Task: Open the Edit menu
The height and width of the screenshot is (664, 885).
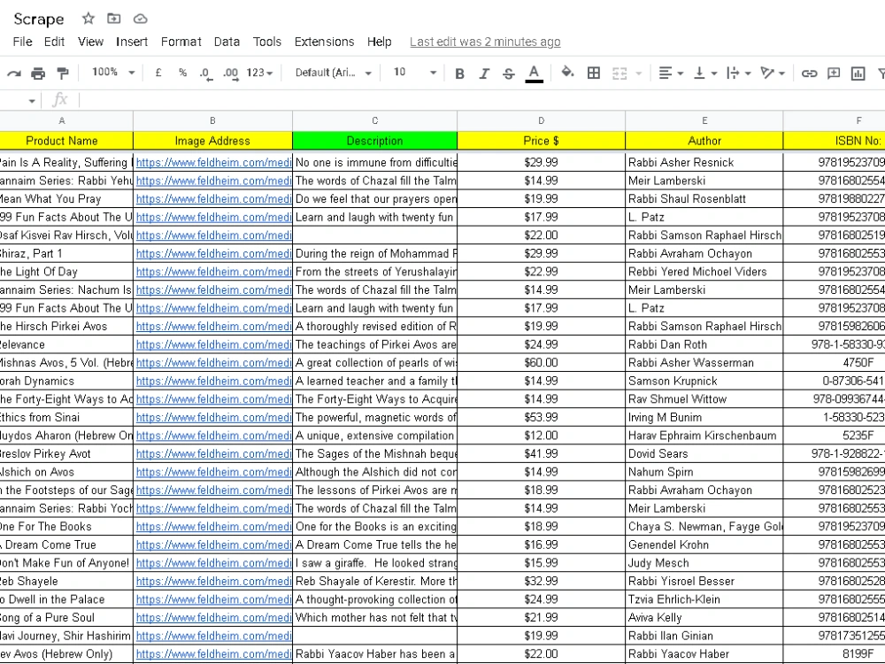Action: tap(54, 42)
